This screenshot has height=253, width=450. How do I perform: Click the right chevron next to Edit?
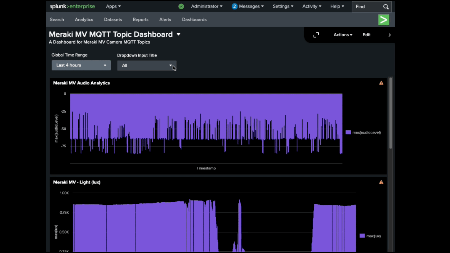click(390, 35)
